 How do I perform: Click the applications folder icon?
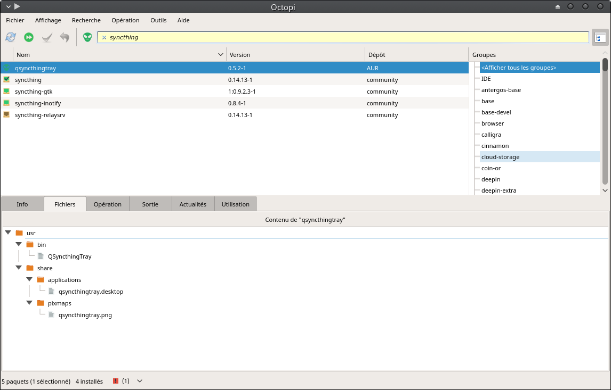coord(41,279)
